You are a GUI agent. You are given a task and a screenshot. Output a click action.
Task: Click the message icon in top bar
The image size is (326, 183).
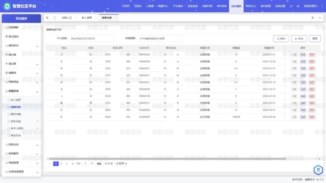click(x=298, y=6)
